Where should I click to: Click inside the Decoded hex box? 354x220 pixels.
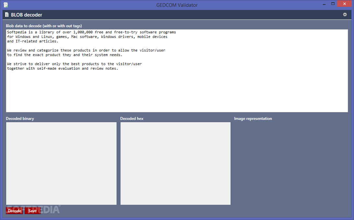176,163
